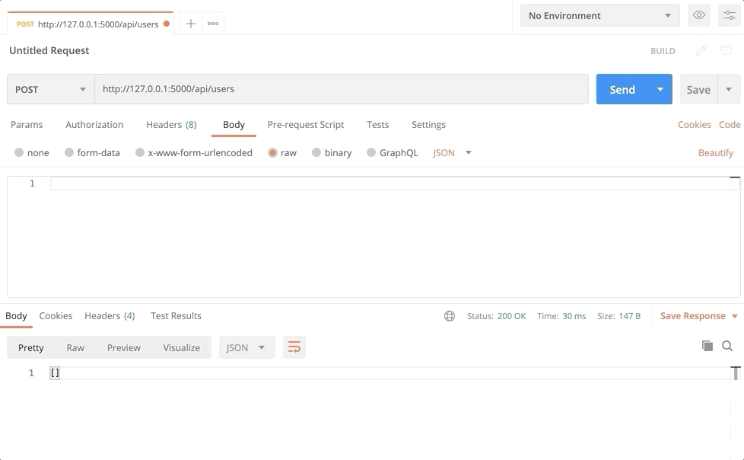Viewport: 744px width, 460px height.
Task: Search the response with magnifier icon
Action: [x=727, y=346]
